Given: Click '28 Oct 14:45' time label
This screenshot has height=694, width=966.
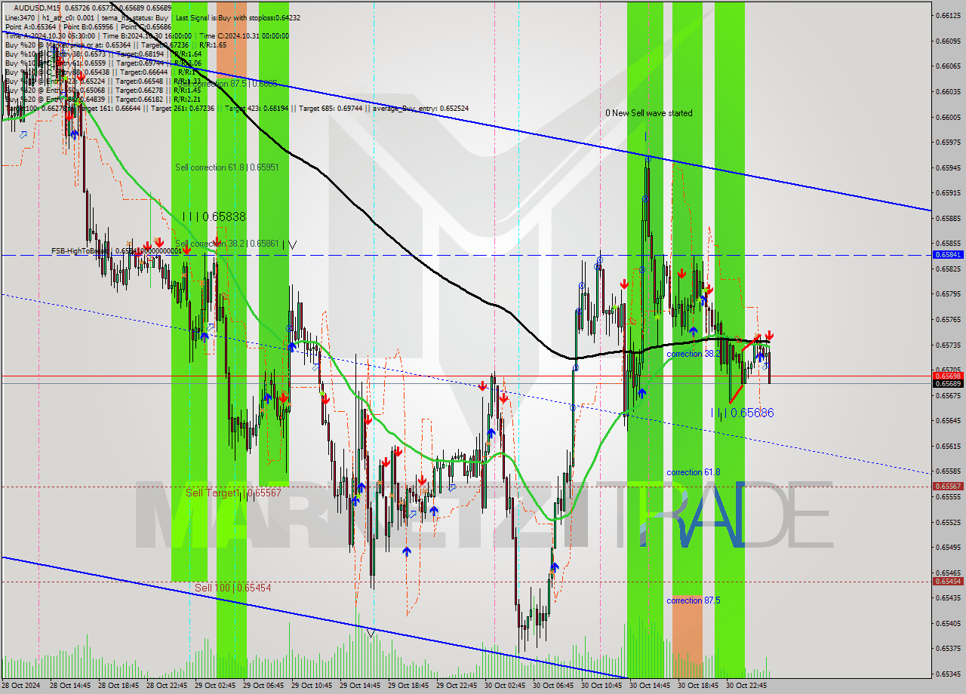Looking at the screenshot, I should pyautogui.click(x=71, y=686).
